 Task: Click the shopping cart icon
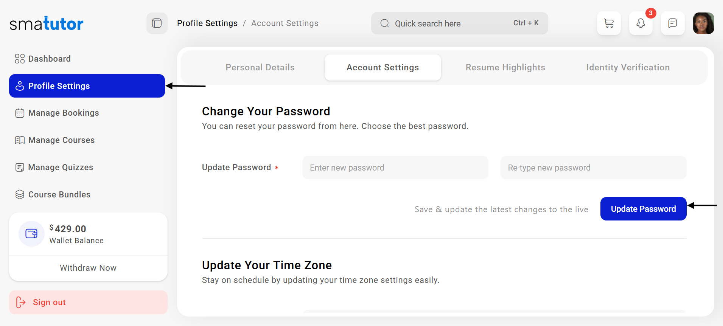point(609,23)
